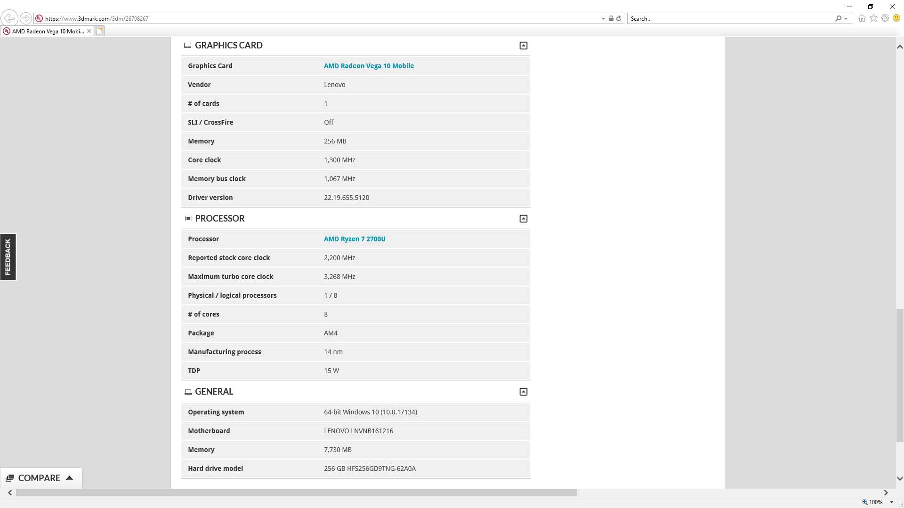Screen dimensions: 904x508
Task: Open the AMD Radeon Vega 10 Mobile link
Action: [x=369, y=66]
